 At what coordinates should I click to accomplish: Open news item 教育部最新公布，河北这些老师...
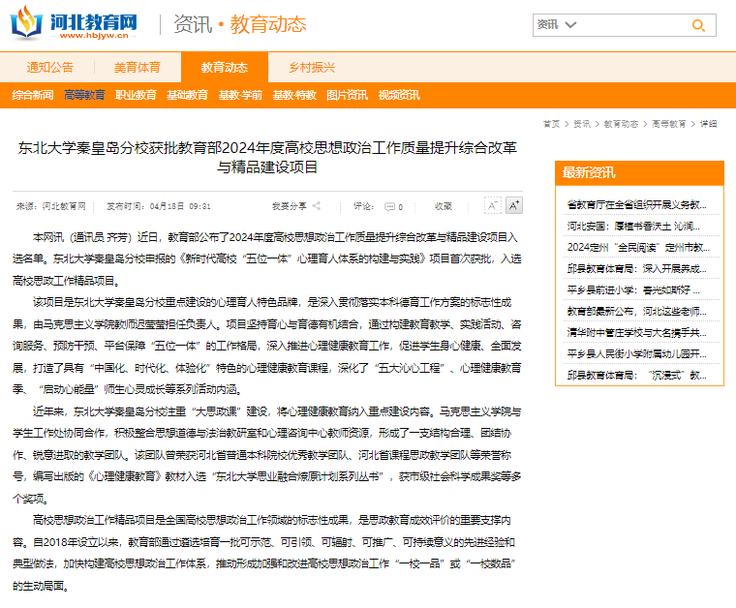click(x=636, y=312)
